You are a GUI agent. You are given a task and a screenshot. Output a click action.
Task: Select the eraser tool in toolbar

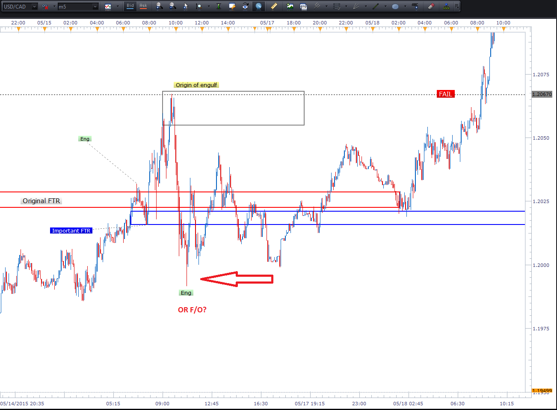[431, 6]
